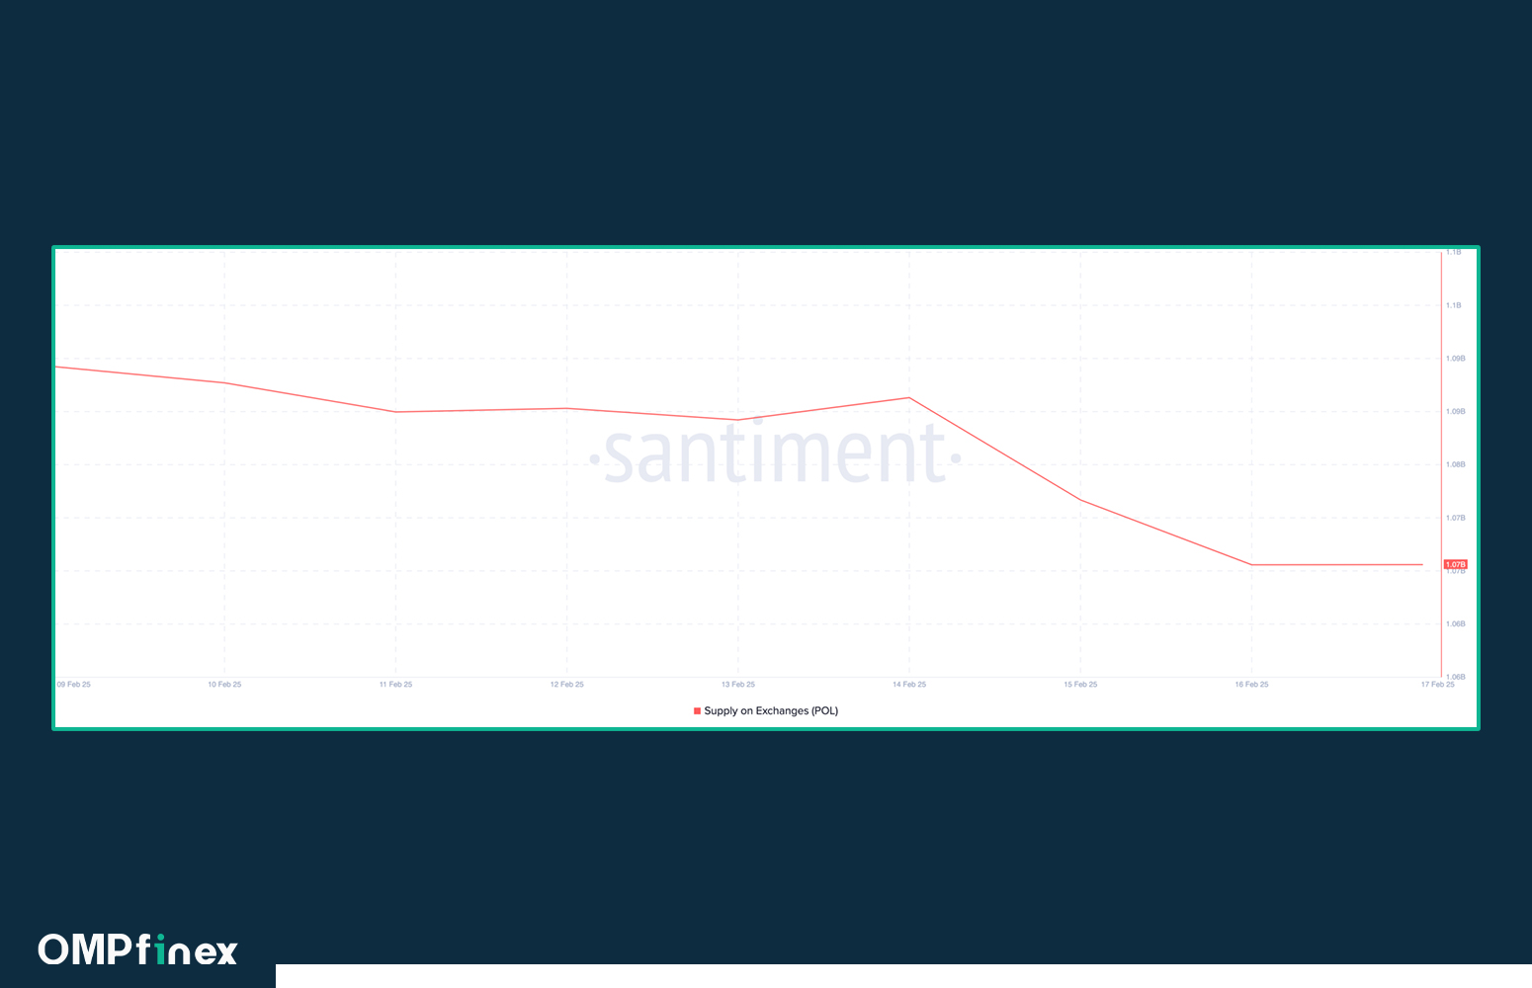Select the 09 Feb 25 date label
The width and height of the screenshot is (1532, 988).
74,685
